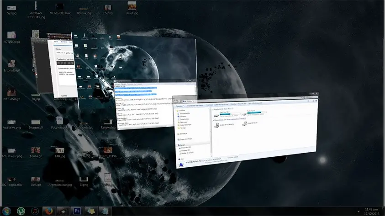Show hidden system tray icons arrow

(358, 211)
